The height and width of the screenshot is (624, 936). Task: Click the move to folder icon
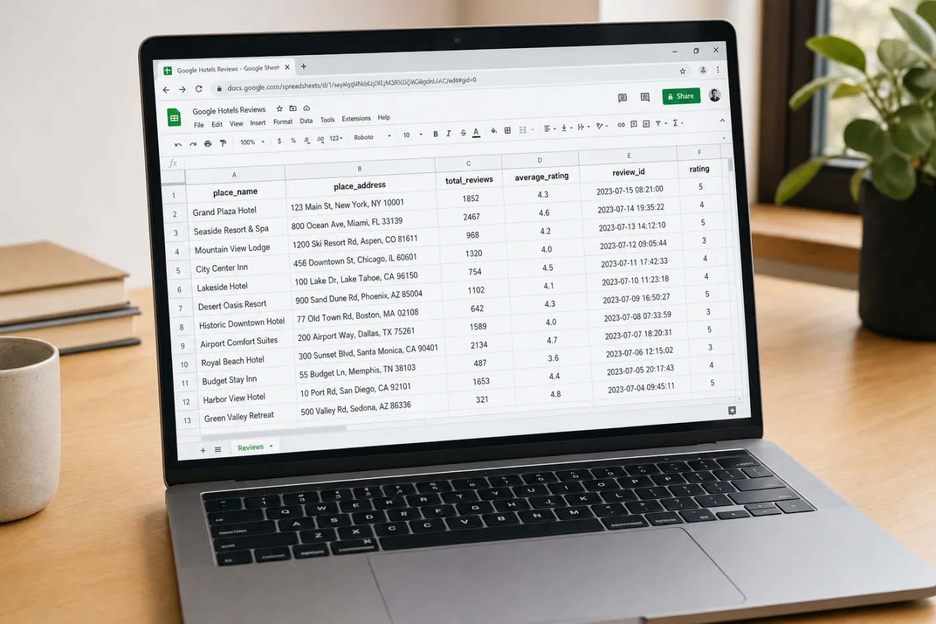pyautogui.click(x=293, y=108)
